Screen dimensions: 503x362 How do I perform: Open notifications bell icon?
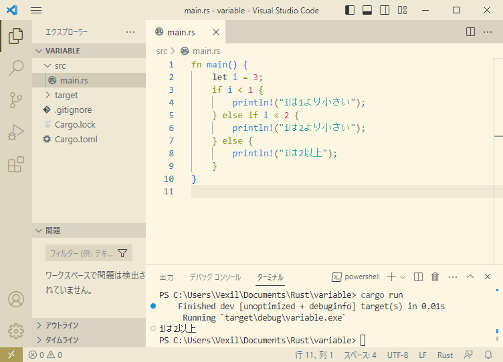tap(488, 355)
